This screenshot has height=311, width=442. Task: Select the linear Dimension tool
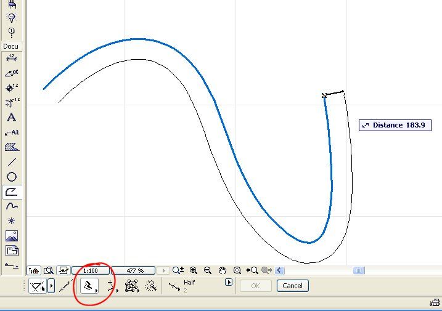pyautogui.click(x=12, y=58)
